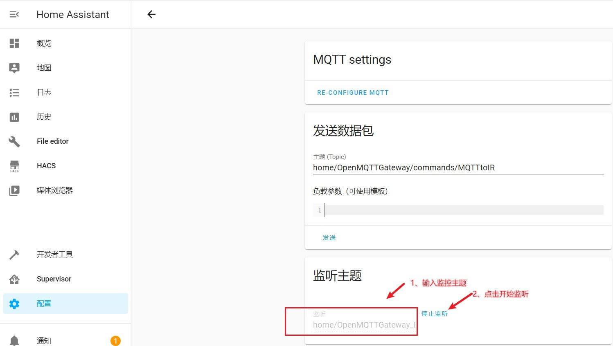This screenshot has height=346, width=613.
Task: Collapse the sidebar using the menu icon
Action: [14, 14]
